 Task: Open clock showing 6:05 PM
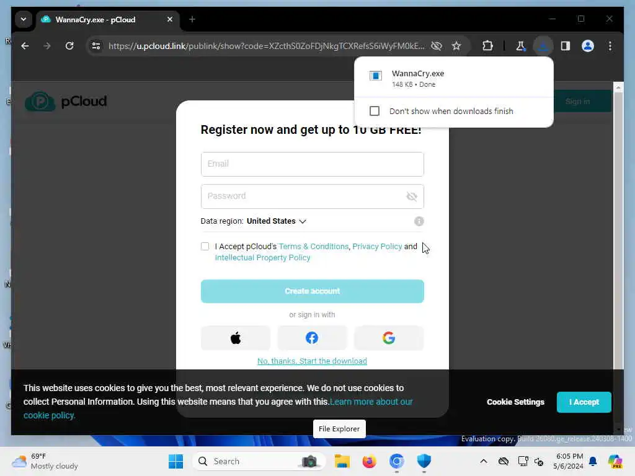569,461
